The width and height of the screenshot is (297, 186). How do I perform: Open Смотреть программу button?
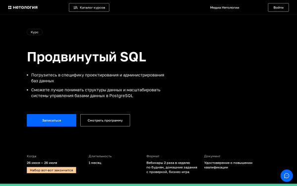[105, 121]
